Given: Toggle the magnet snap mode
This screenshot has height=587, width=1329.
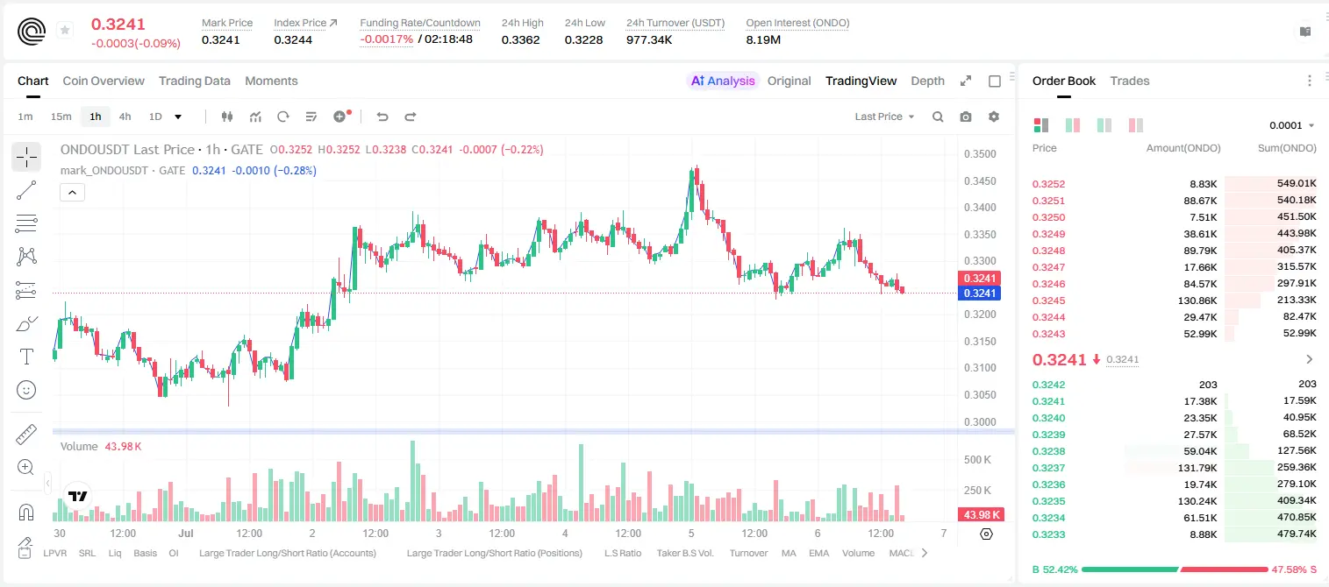Looking at the screenshot, I should [x=26, y=512].
